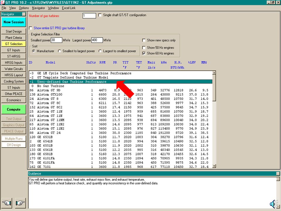Go back with left-pointing hand icon
The image size is (281, 211).
click(x=7, y=203)
